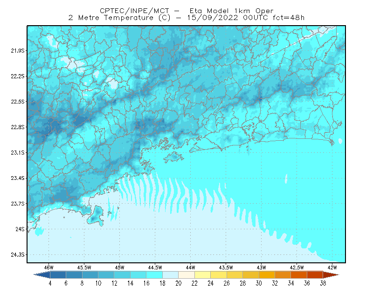Screen dimensions: 373x288
Task: Click the 42W longitude label
Action: click(332, 267)
